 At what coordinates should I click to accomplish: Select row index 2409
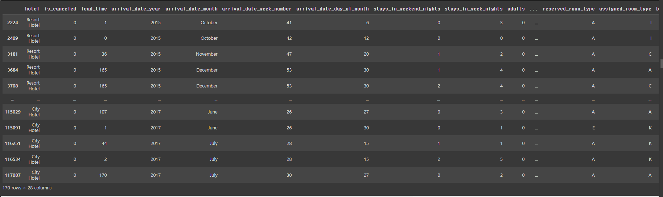13,38
